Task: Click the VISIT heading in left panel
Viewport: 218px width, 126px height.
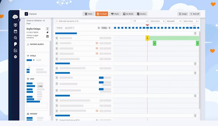Action: coord(32,79)
